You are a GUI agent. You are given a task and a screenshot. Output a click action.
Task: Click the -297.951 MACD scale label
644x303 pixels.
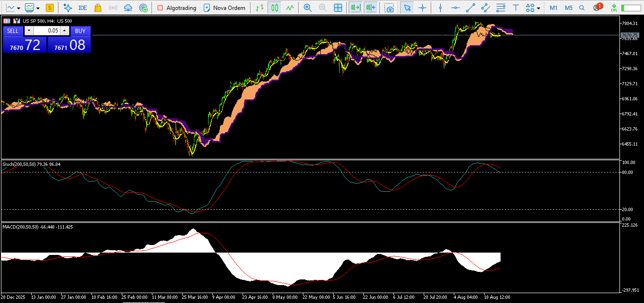[631, 290]
